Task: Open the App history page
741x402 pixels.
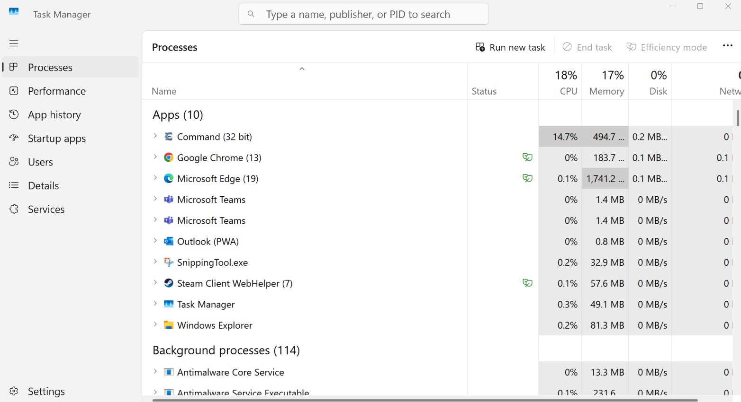Action: 70,114
